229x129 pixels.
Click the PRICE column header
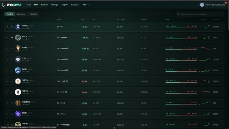click(x=59, y=19)
